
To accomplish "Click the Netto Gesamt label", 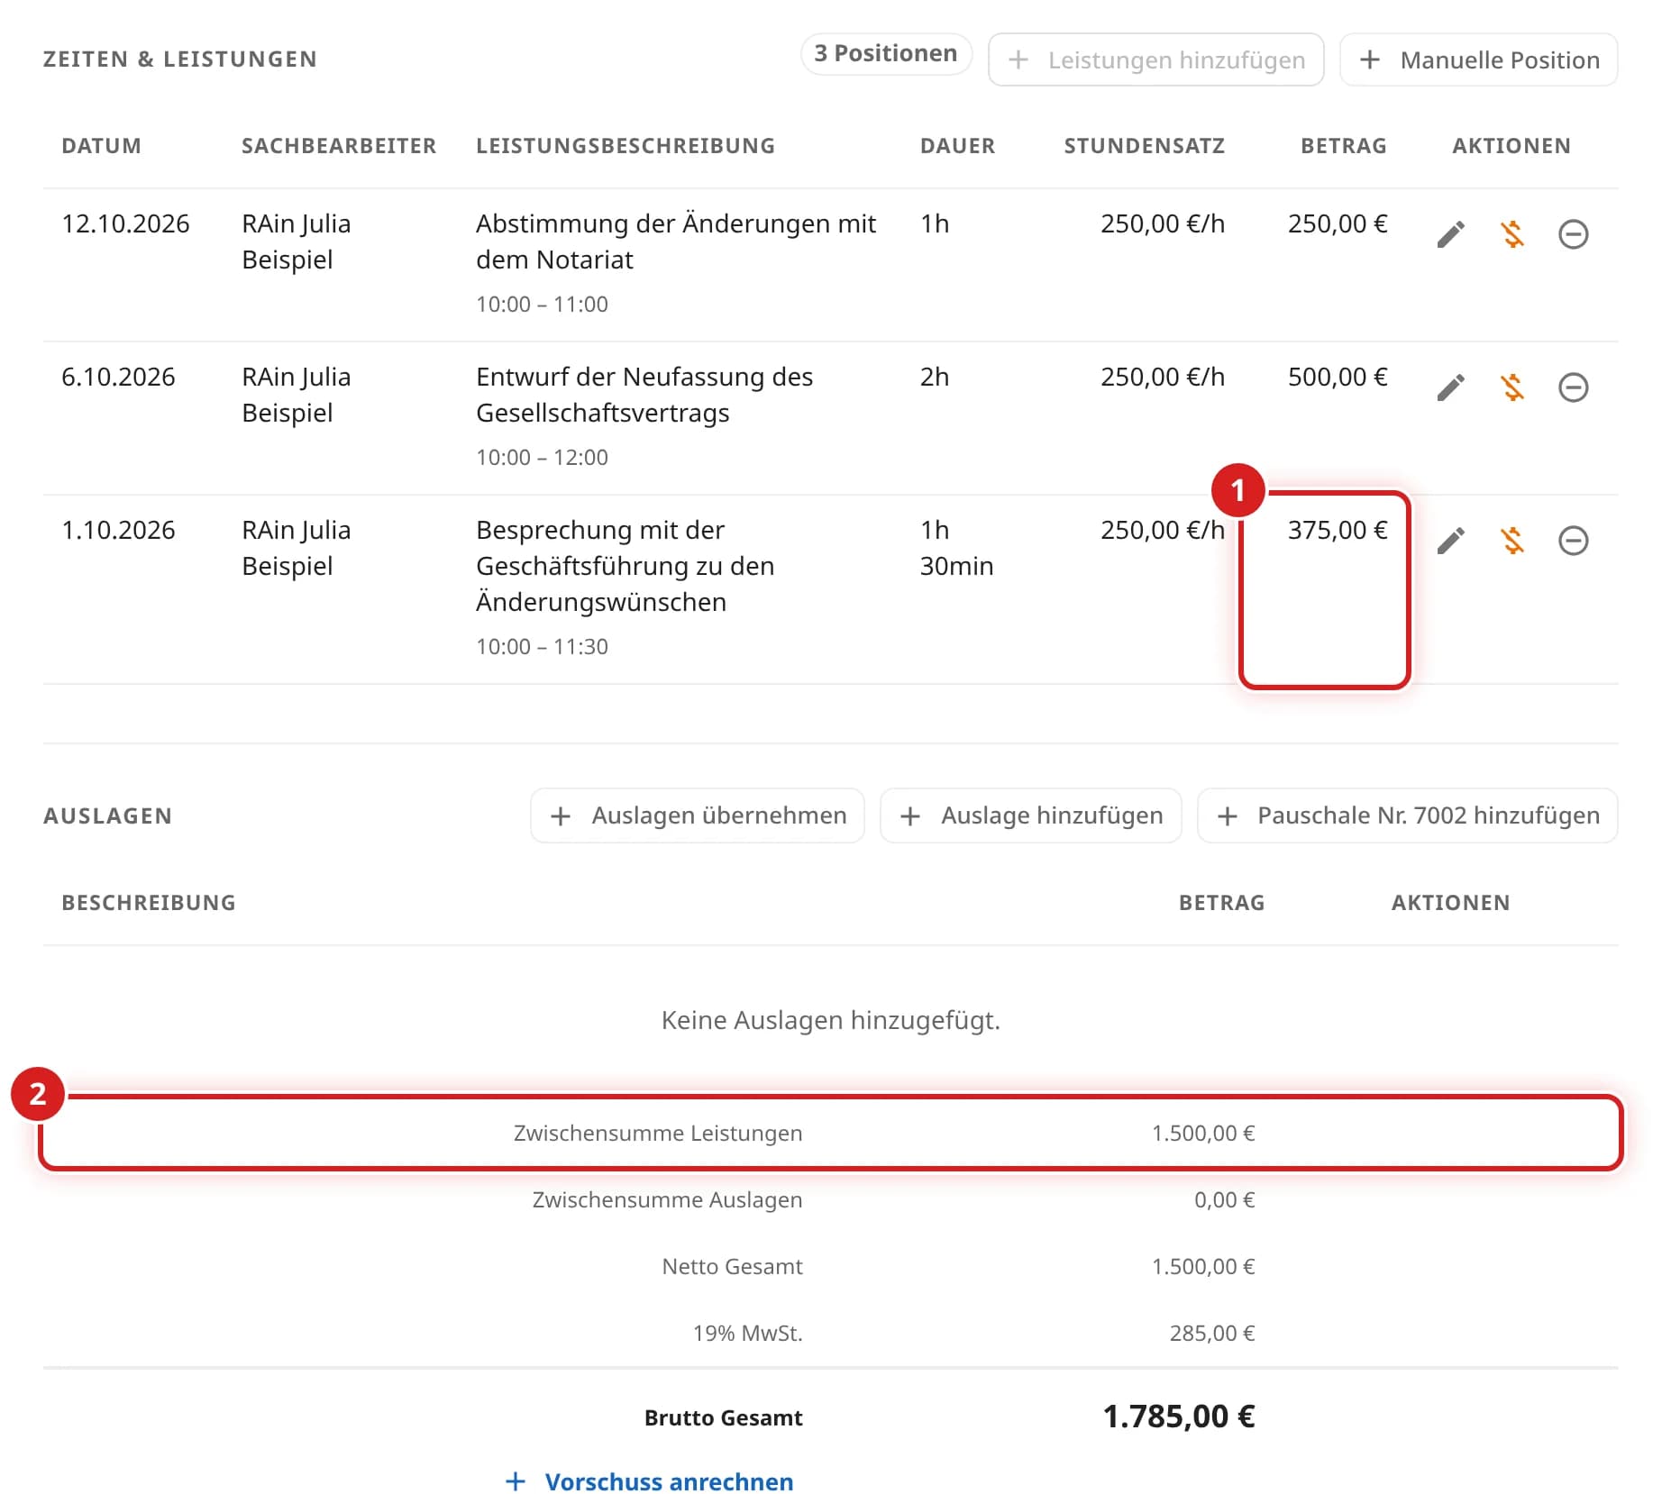I will [x=732, y=1266].
